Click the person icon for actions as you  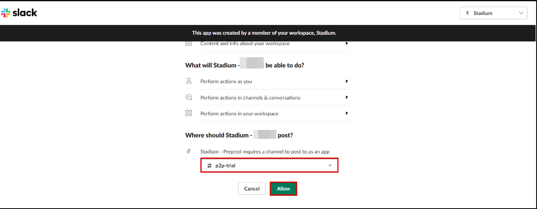189,81
